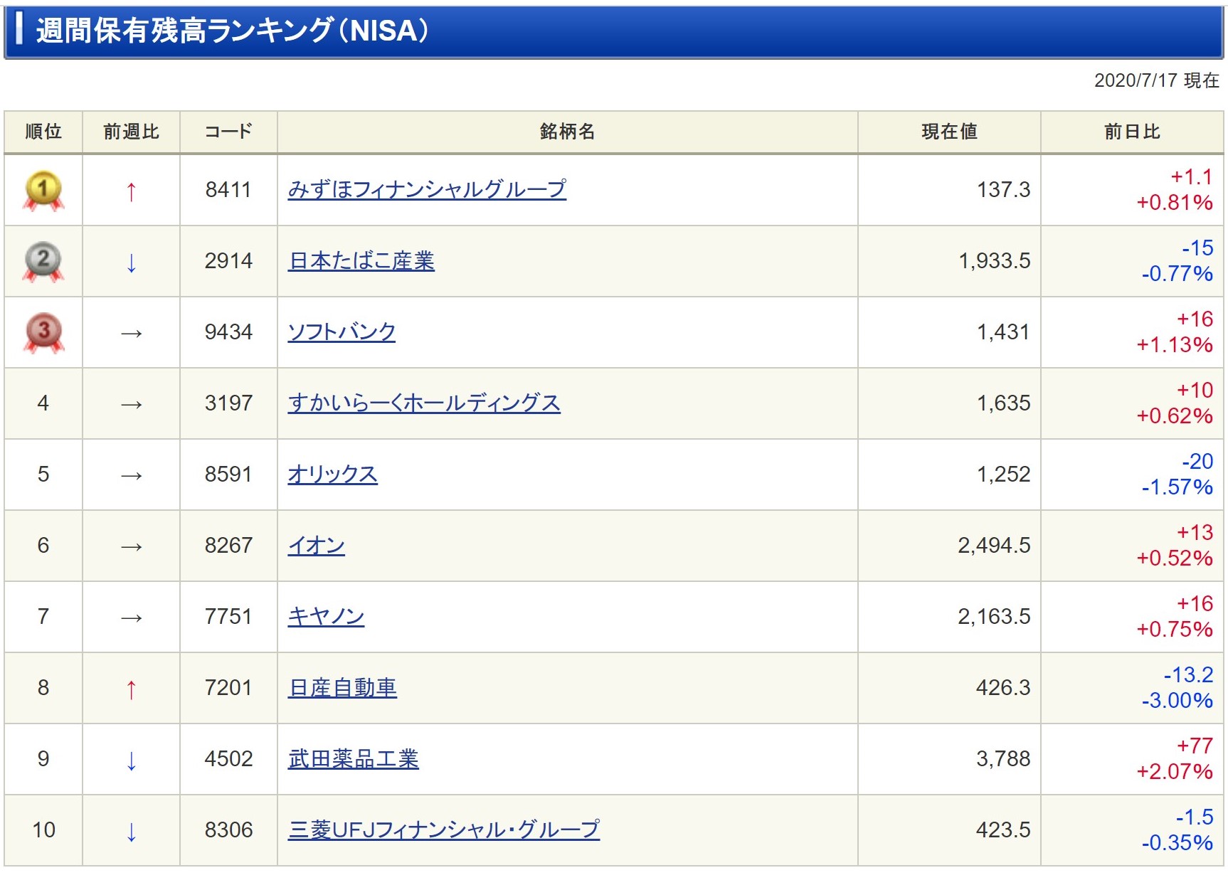Click the -0.35% change value
This screenshot has width=1228, height=885.
click(1177, 843)
